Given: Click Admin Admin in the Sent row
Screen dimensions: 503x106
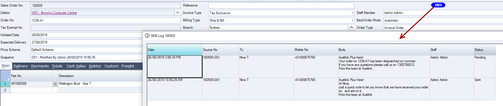Looking at the screenshot, I should tap(452, 89).
